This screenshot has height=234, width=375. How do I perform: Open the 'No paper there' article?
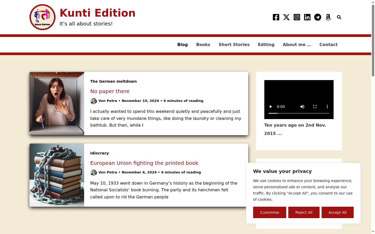pyautogui.click(x=110, y=91)
